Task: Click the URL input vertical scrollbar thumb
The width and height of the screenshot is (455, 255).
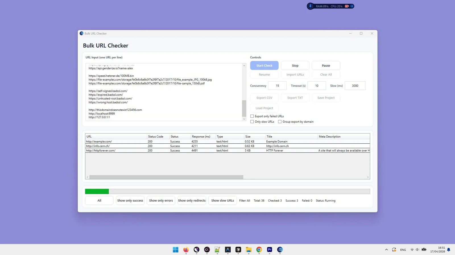Action: pyautogui.click(x=244, y=108)
